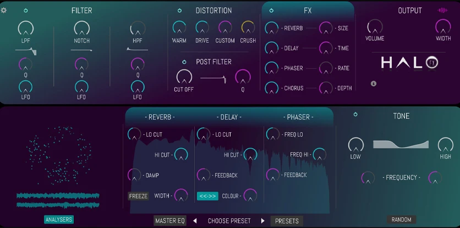
Task: Go to the next preset arrow
Action: [262, 221]
